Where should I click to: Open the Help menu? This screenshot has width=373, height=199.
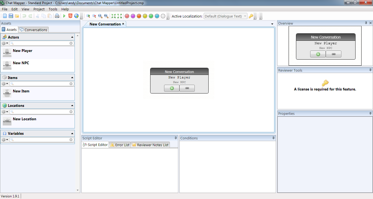coord(65,9)
